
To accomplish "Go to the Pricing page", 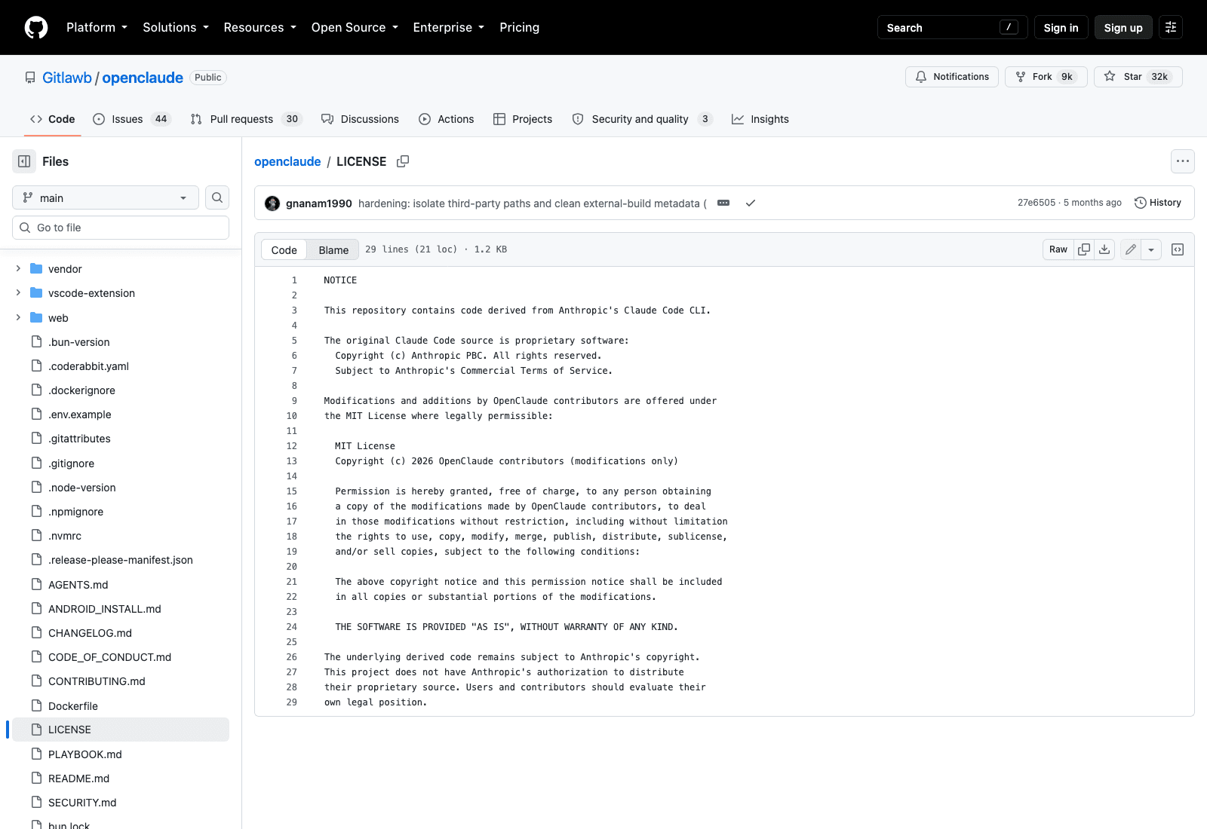I will tap(519, 27).
